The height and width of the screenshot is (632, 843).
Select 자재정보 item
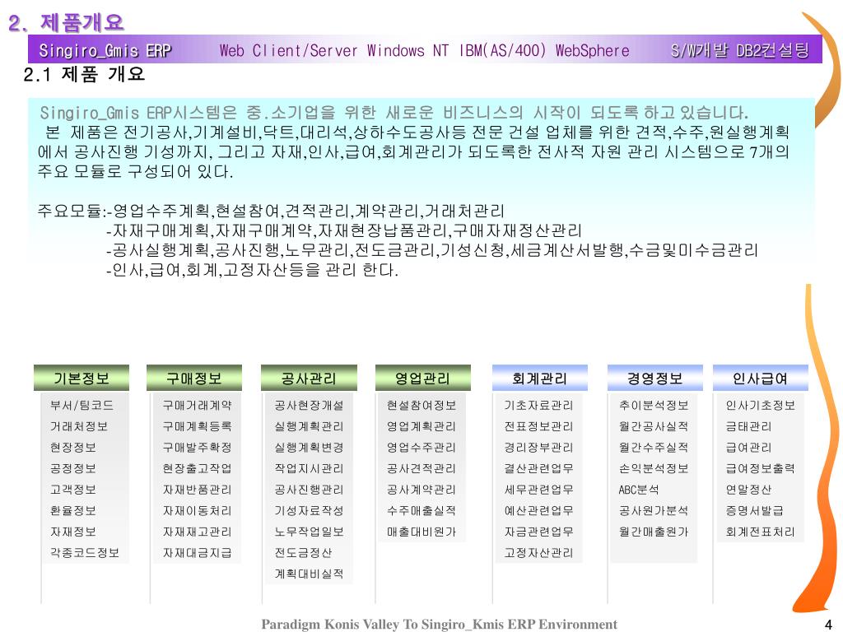(x=73, y=532)
